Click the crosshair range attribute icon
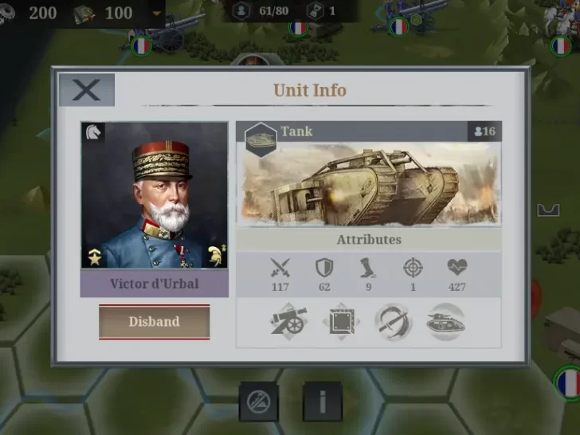The image size is (580, 435). 413,268
